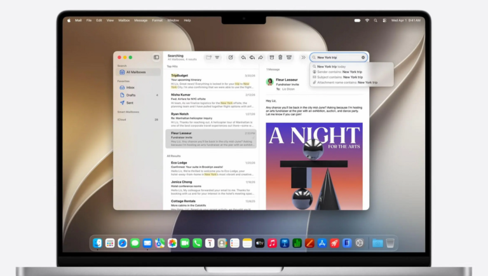
Task: Click the Liz Dizon recipient
Action: coord(288,89)
